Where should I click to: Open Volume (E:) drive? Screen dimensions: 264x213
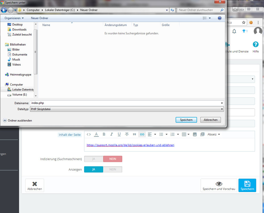click(x=19, y=95)
